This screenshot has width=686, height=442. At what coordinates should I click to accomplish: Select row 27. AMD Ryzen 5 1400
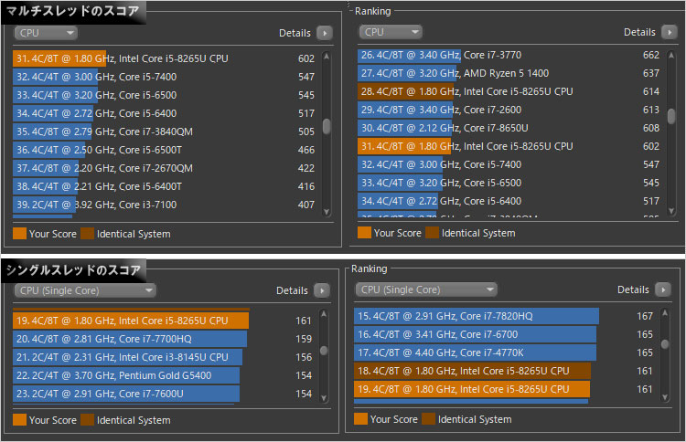pos(509,73)
